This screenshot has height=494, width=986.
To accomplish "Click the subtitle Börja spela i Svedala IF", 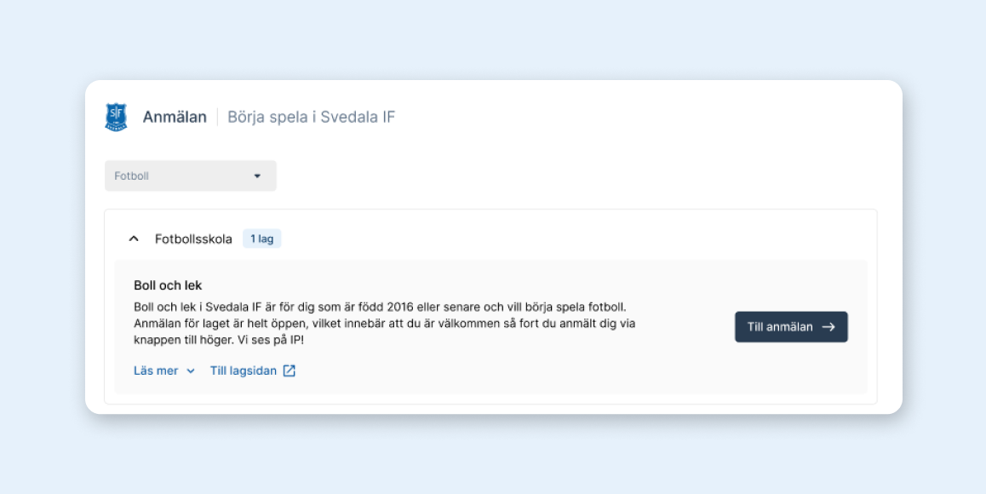I will 311,118.
